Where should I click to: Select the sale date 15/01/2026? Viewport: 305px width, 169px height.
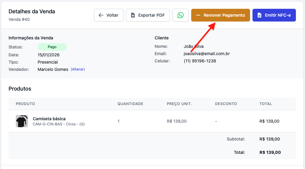[x=49, y=55]
